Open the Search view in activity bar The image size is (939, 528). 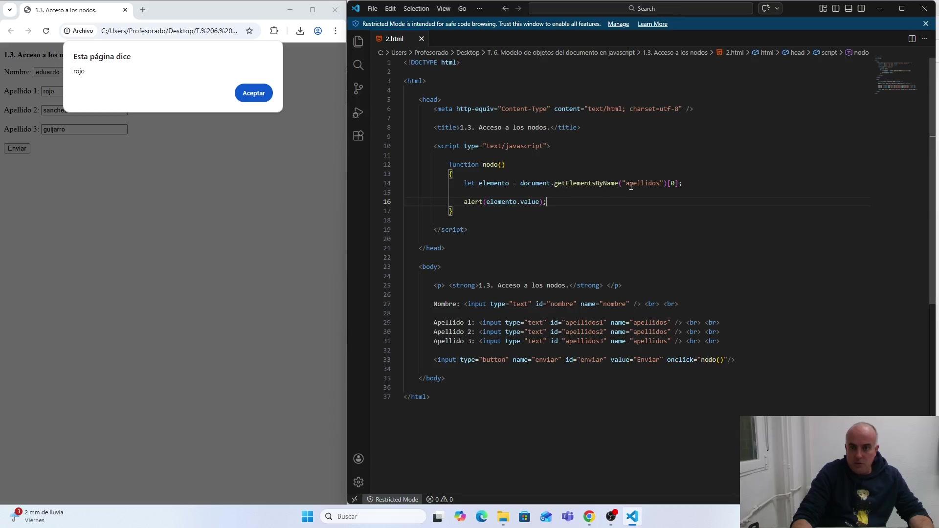[358, 65]
